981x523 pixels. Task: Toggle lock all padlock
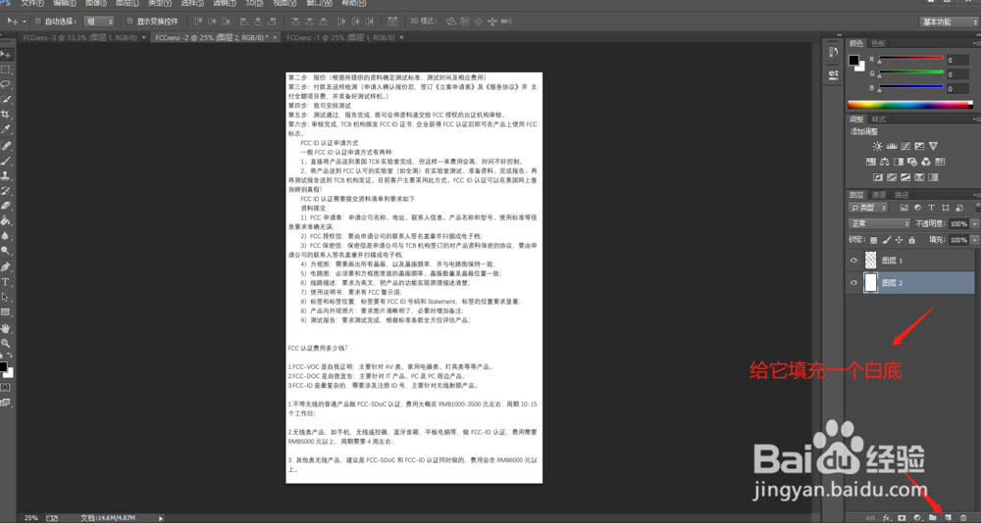coord(911,240)
